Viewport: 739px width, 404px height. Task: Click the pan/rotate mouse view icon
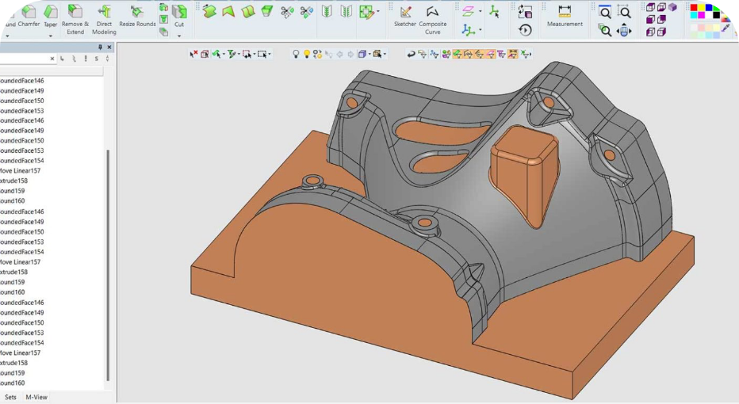pyautogui.click(x=624, y=31)
